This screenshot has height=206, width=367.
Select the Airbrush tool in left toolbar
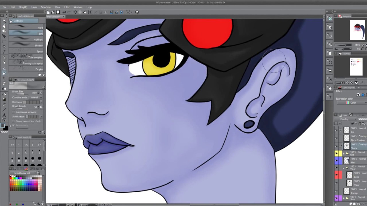tap(4, 73)
